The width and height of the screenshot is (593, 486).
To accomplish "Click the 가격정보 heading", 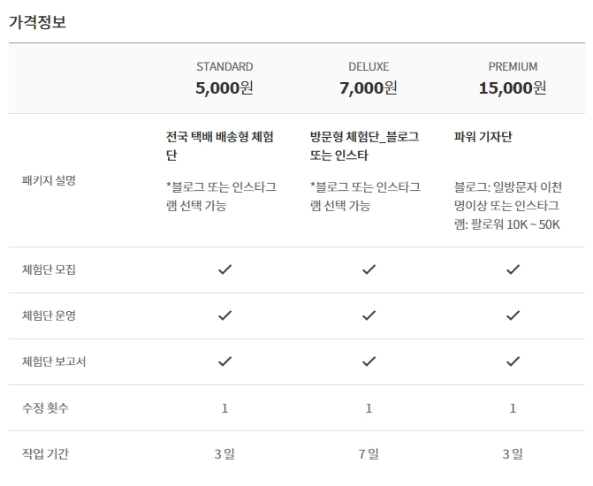I will [x=37, y=21].
